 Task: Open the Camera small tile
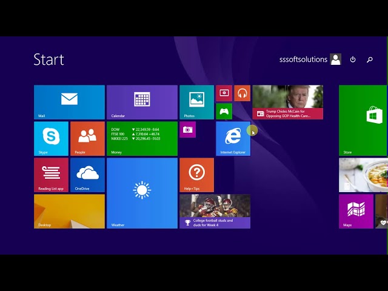click(x=187, y=129)
